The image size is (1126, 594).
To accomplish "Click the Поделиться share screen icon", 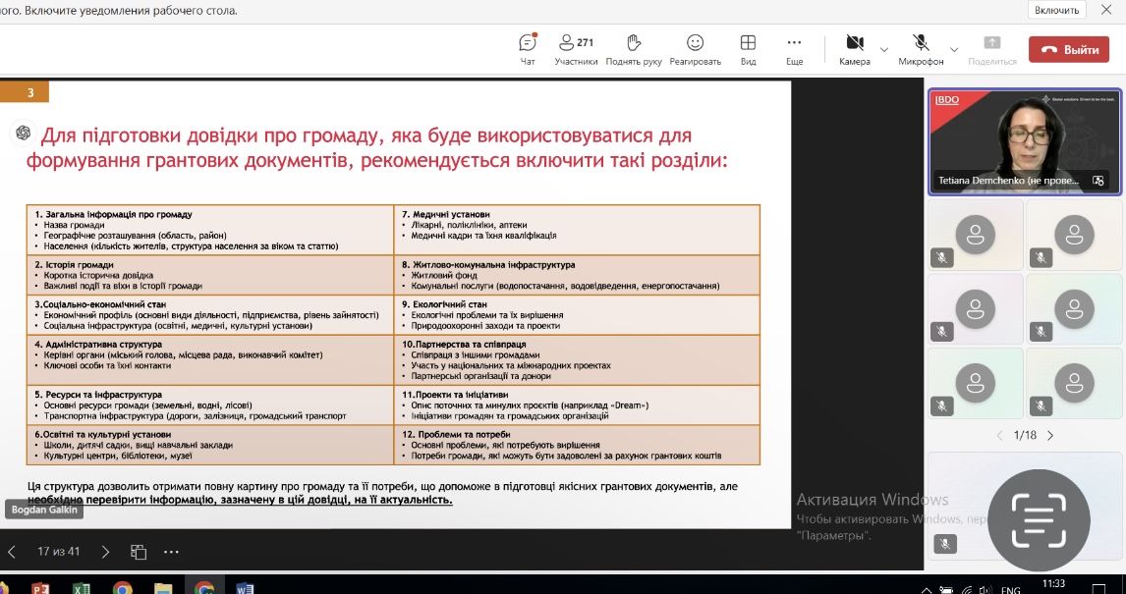I will [x=992, y=42].
